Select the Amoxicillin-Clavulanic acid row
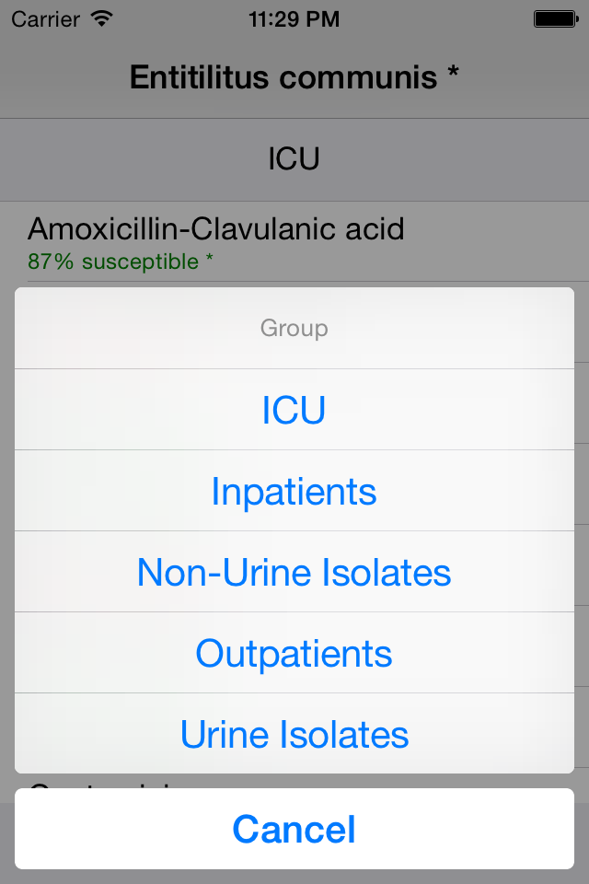This screenshot has height=884, width=589. pyautogui.click(x=294, y=242)
